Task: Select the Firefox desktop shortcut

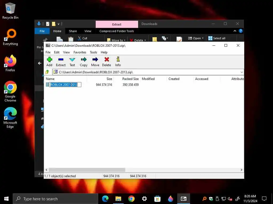Action: click(x=10, y=63)
